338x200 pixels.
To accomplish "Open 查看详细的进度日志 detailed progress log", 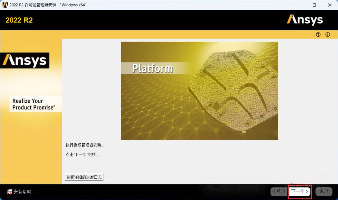I will (x=84, y=177).
